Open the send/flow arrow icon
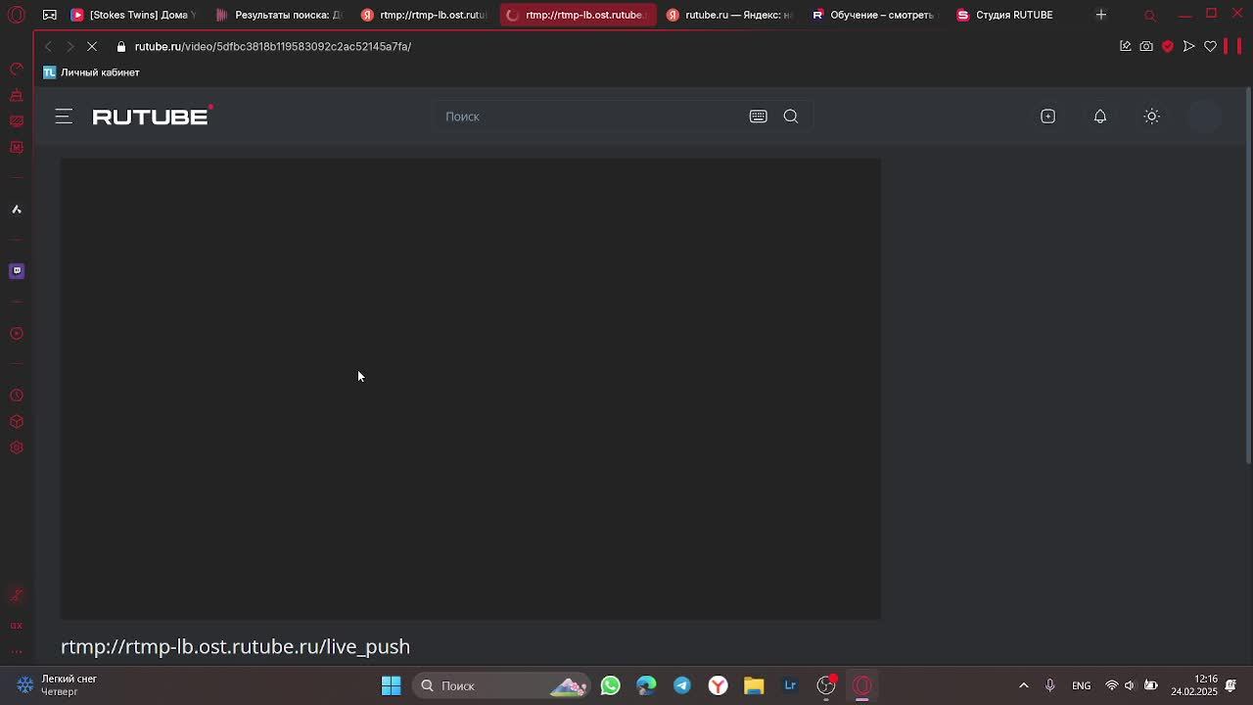Image resolution: width=1253 pixels, height=705 pixels. (x=1188, y=46)
